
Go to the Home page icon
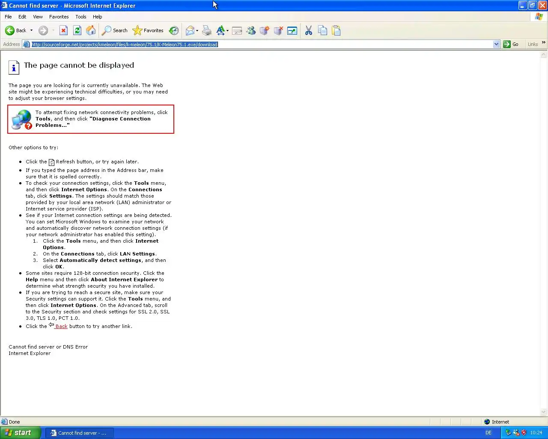tap(91, 30)
